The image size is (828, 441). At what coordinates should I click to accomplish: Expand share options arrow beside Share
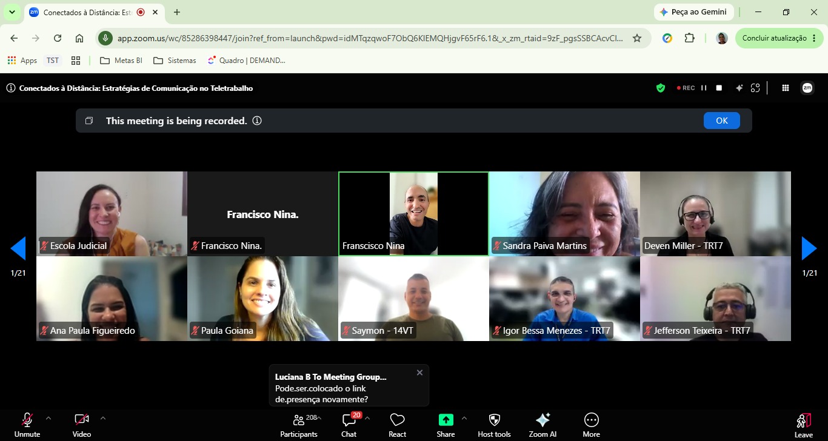click(464, 418)
